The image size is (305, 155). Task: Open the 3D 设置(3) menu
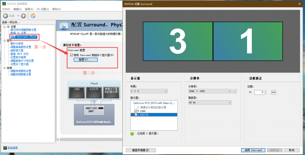point(43,9)
